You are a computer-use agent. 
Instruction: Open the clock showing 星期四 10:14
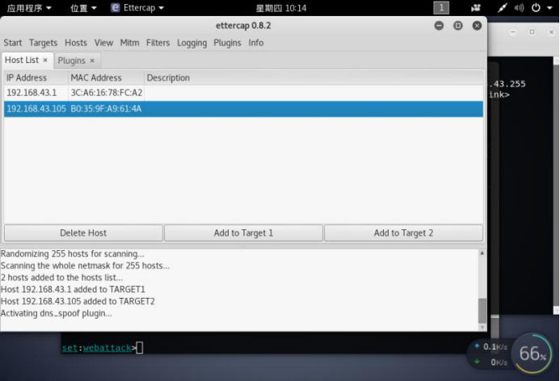tap(281, 8)
